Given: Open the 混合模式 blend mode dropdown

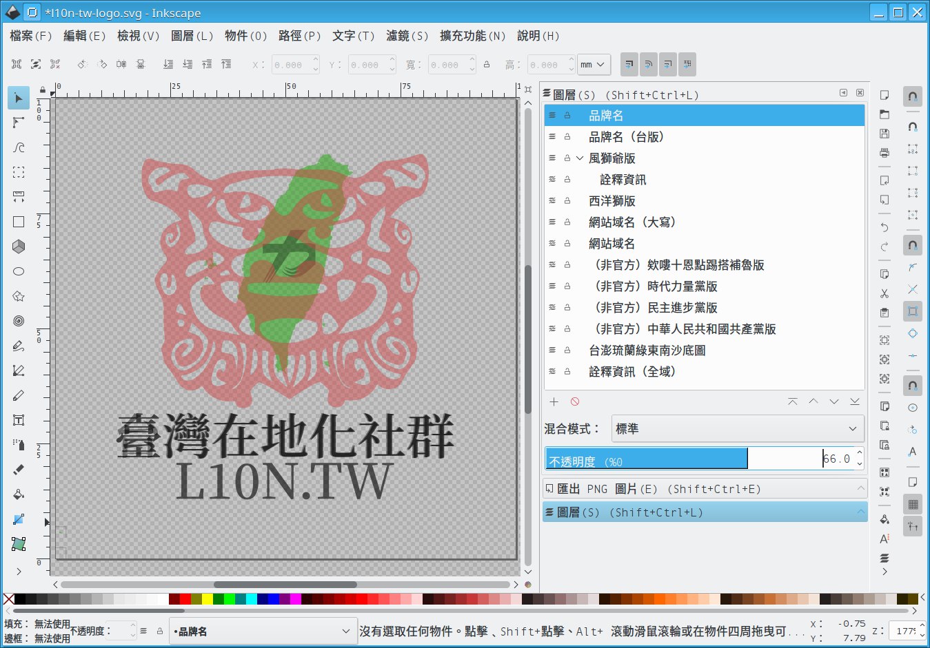Looking at the screenshot, I should click(738, 429).
